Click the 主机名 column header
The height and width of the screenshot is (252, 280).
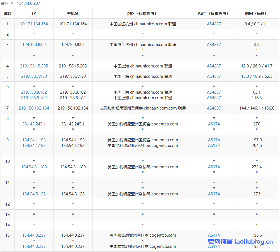pos(72,13)
